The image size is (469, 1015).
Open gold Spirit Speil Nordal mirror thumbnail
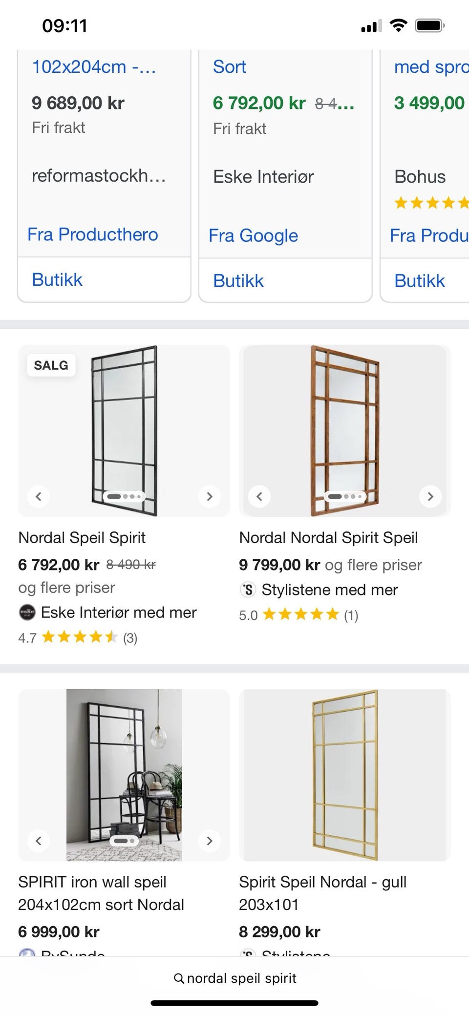(x=345, y=775)
